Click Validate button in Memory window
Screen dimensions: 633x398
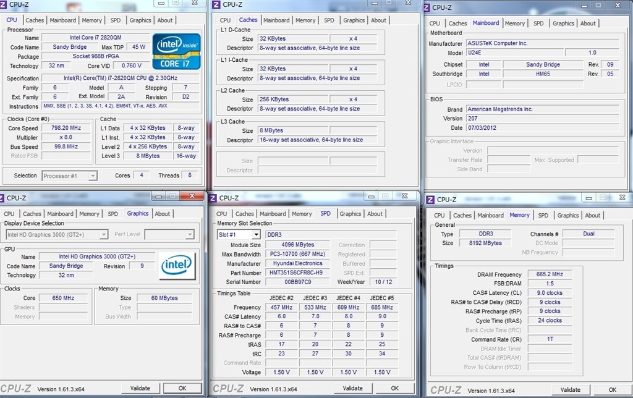click(571, 390)
